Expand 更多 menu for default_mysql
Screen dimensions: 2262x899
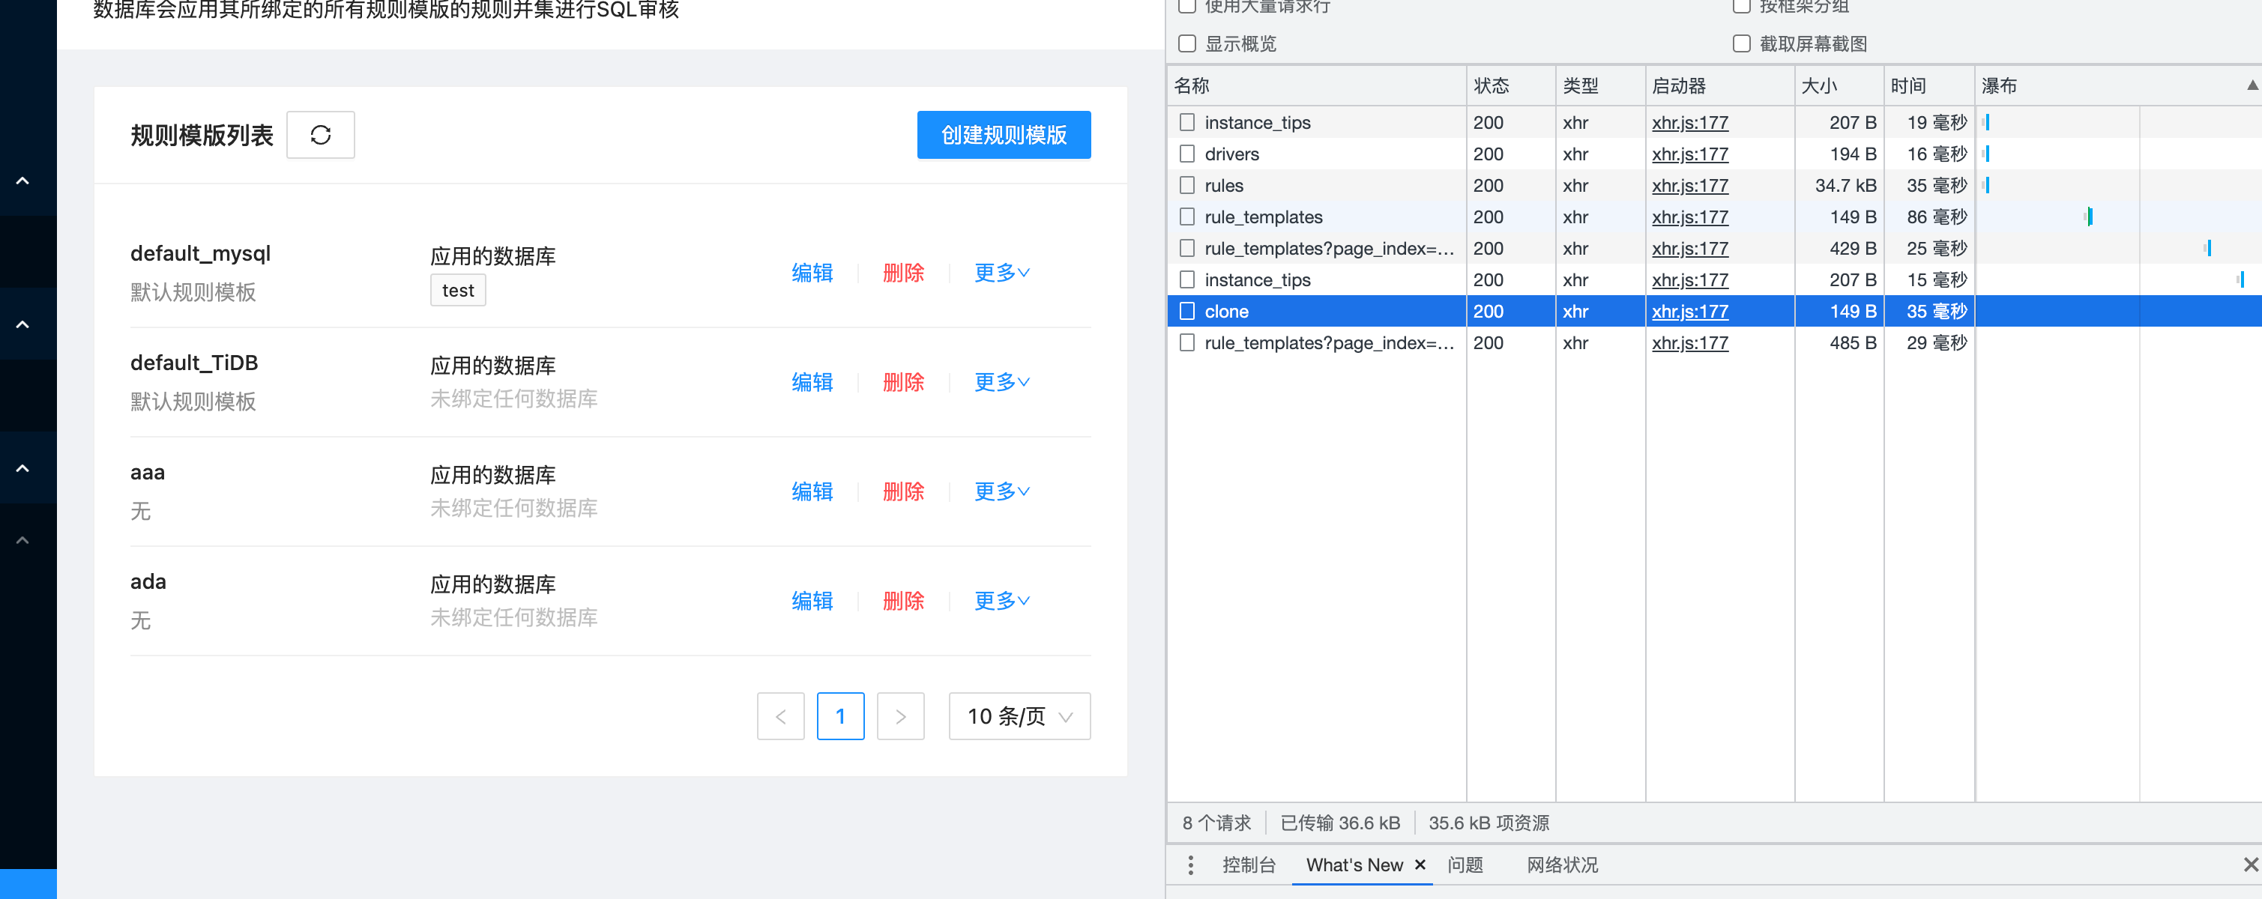(1000, 272)
